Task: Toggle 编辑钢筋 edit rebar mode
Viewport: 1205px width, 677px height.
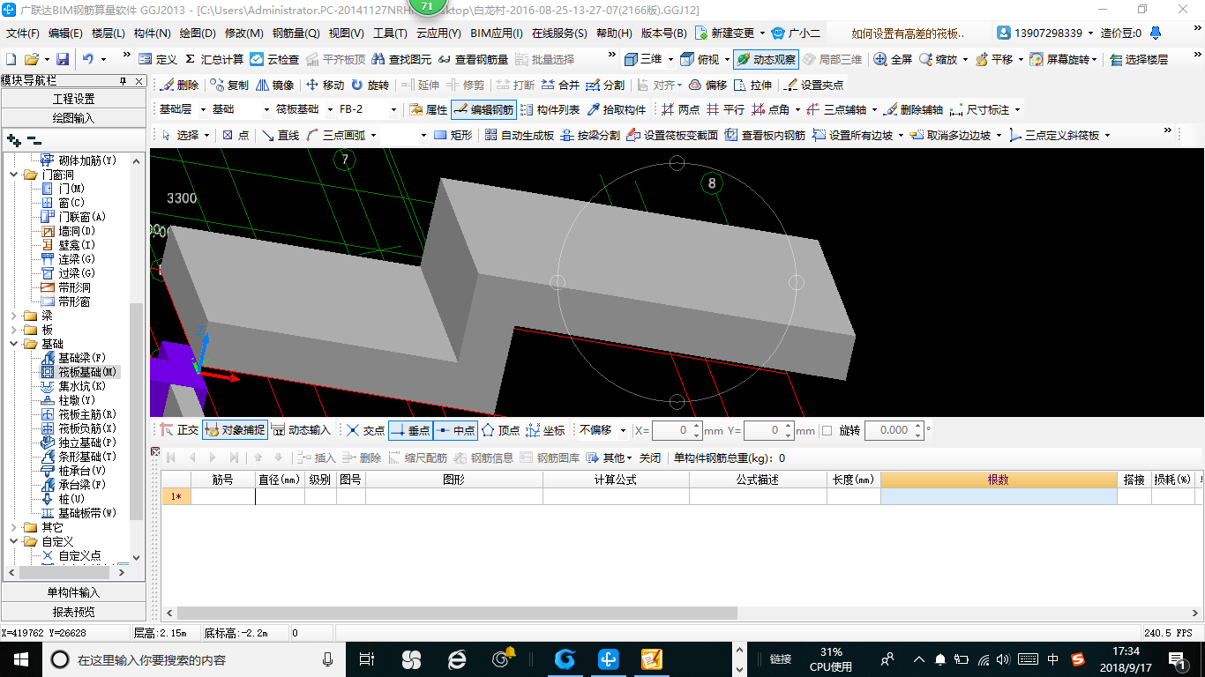Action: [483, 110]
